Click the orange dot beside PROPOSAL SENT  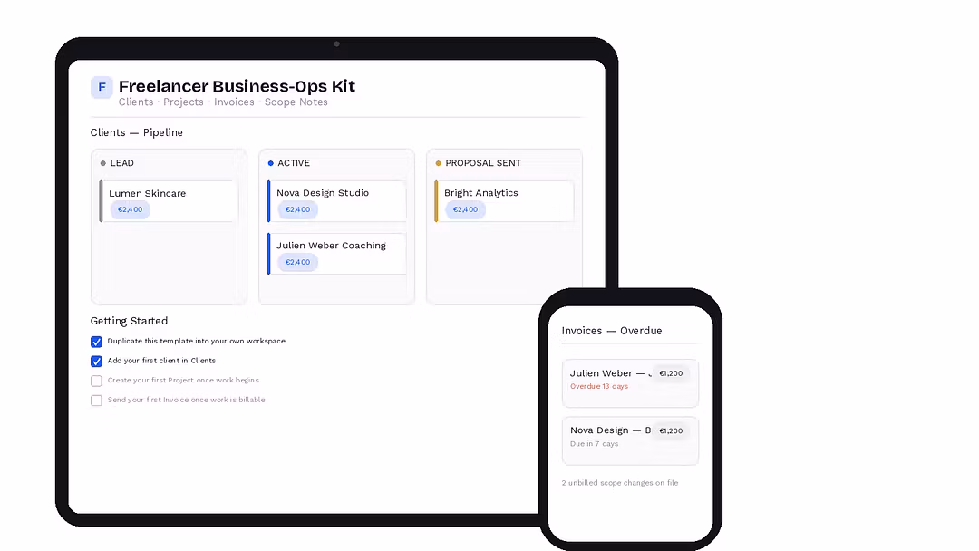439,163
